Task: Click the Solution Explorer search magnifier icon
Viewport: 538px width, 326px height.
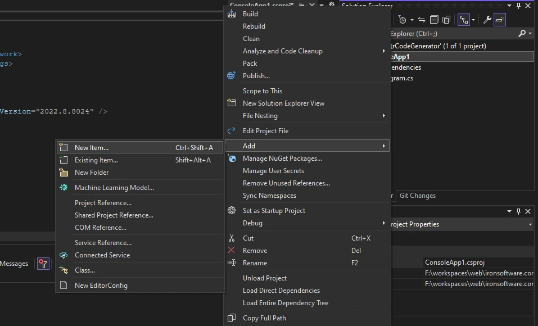Action: click(x=522, y=34)
